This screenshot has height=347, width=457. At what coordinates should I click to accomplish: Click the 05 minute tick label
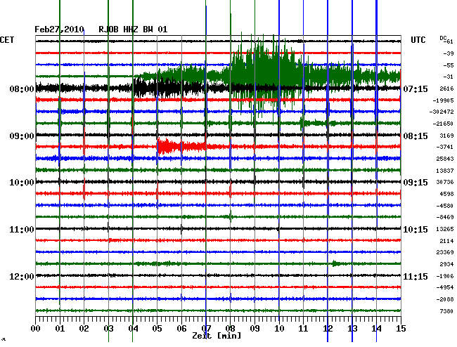click(157, 329)
